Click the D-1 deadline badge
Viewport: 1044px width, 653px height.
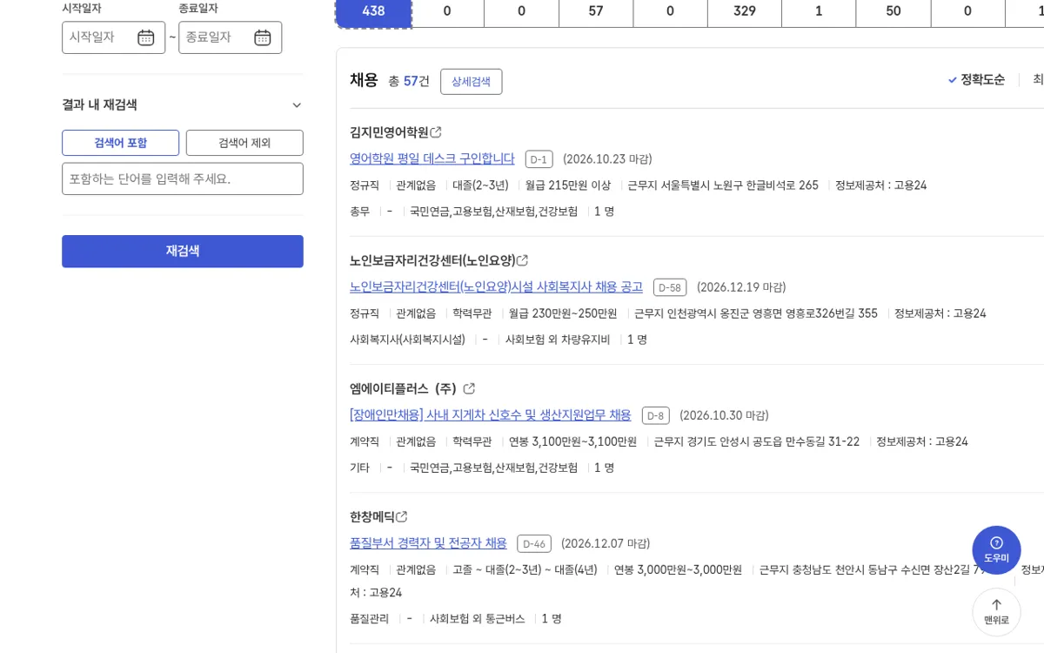[539, 159]
